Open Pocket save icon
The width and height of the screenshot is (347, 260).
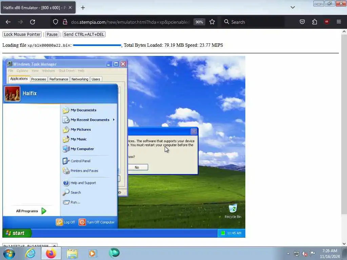coord(302,22)
